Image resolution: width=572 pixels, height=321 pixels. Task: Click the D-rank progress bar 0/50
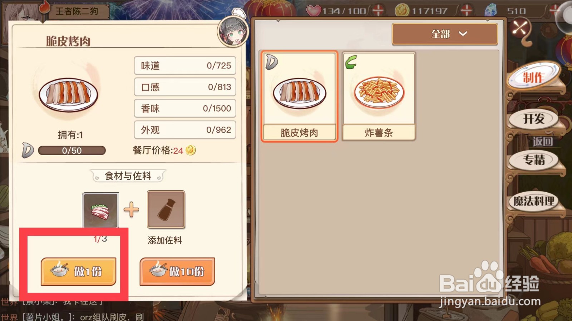[72, 151]
